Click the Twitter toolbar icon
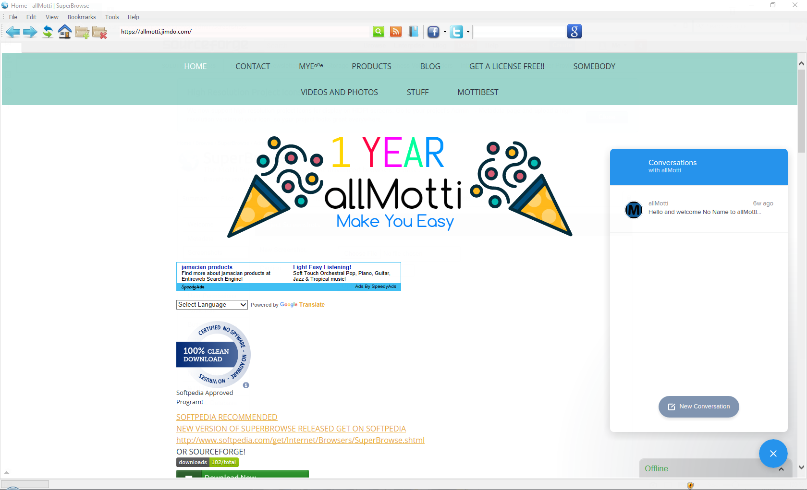 [456, 32]
